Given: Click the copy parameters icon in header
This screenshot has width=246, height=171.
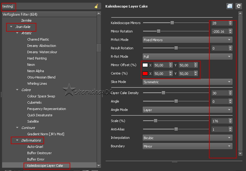Looking at the screenshot, I should (230, 6).
